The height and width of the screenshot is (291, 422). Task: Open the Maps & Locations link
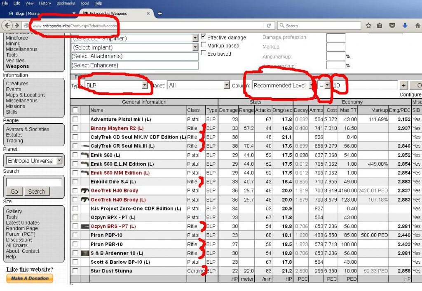click(x=26, y=95)
